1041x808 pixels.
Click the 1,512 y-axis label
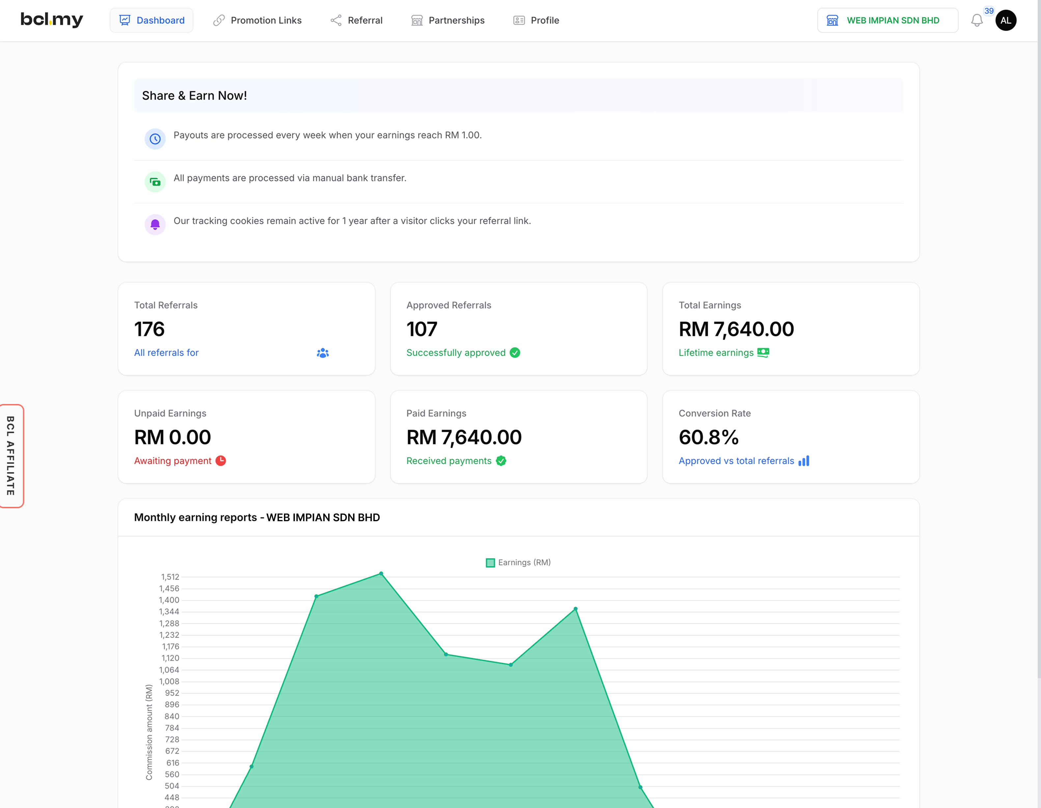pyautogui.click(x=170, y=577)
